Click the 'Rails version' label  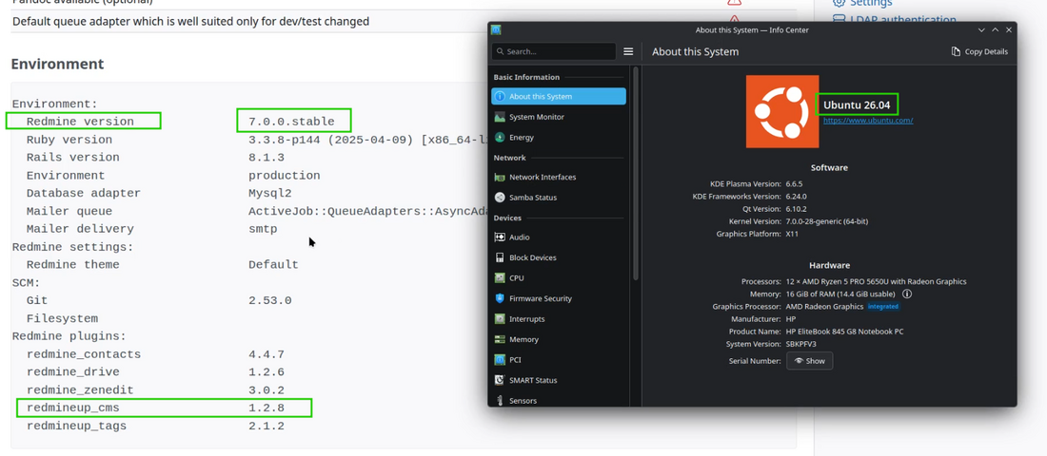[x=72, y=158]
